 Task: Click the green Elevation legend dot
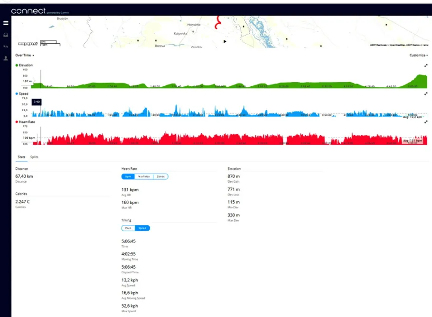coord(17,65)
